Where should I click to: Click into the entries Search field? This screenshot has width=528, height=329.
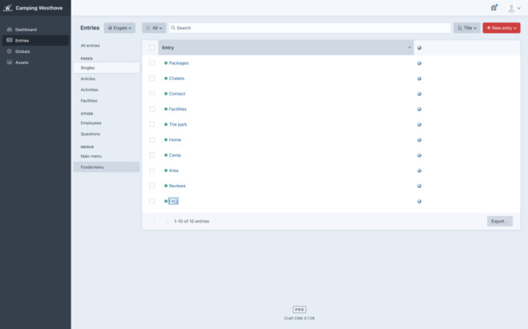pos(309,28)
